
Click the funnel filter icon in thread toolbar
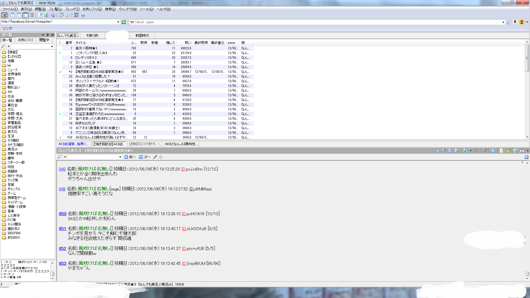pos(444,151)
